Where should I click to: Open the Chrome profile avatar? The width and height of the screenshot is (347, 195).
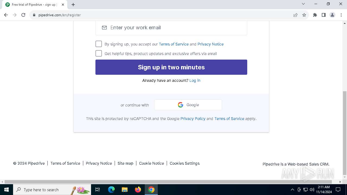pos(332,15)
